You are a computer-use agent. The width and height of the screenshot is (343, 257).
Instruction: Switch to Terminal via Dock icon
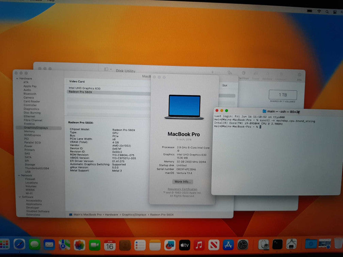coord(277,244)
